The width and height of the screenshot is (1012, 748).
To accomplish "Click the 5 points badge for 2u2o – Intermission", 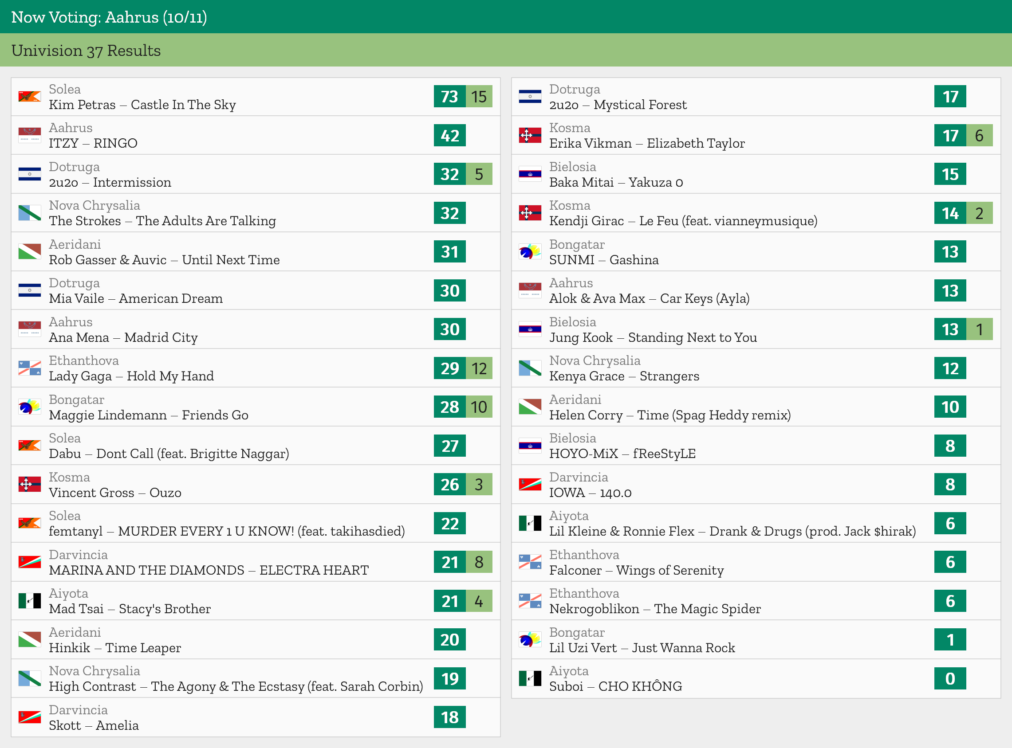I will (479, 174).
